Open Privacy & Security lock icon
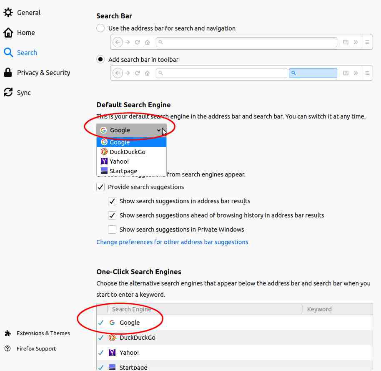This screenshot has width=381, height=371. pos(8,73)
